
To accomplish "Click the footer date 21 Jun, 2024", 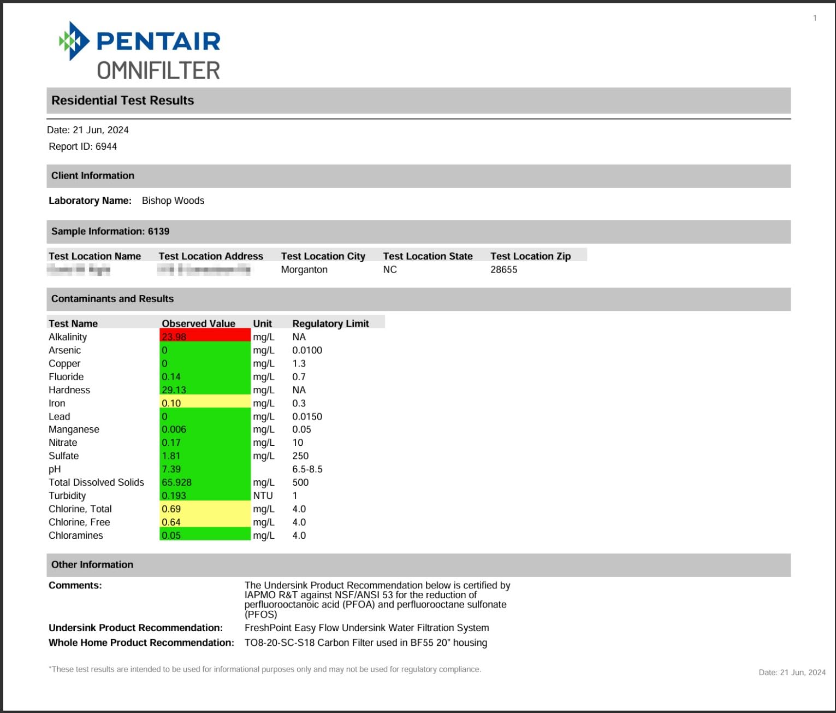I will [792, 673].
